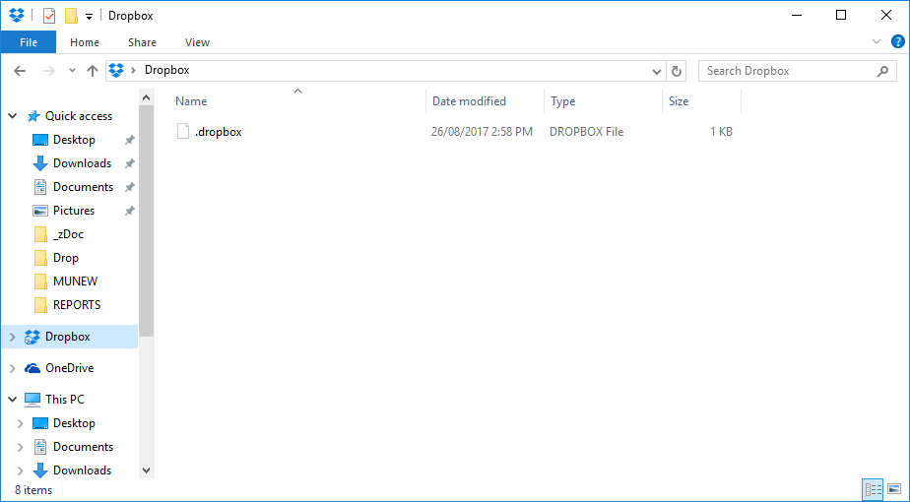Click Documents icon under This PC
The width and height of the screenshot is (910, 502).
40,447
